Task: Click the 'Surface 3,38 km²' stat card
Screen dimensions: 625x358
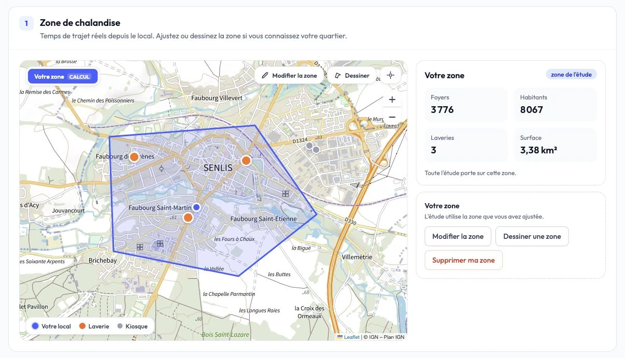Action: [556, 145]
